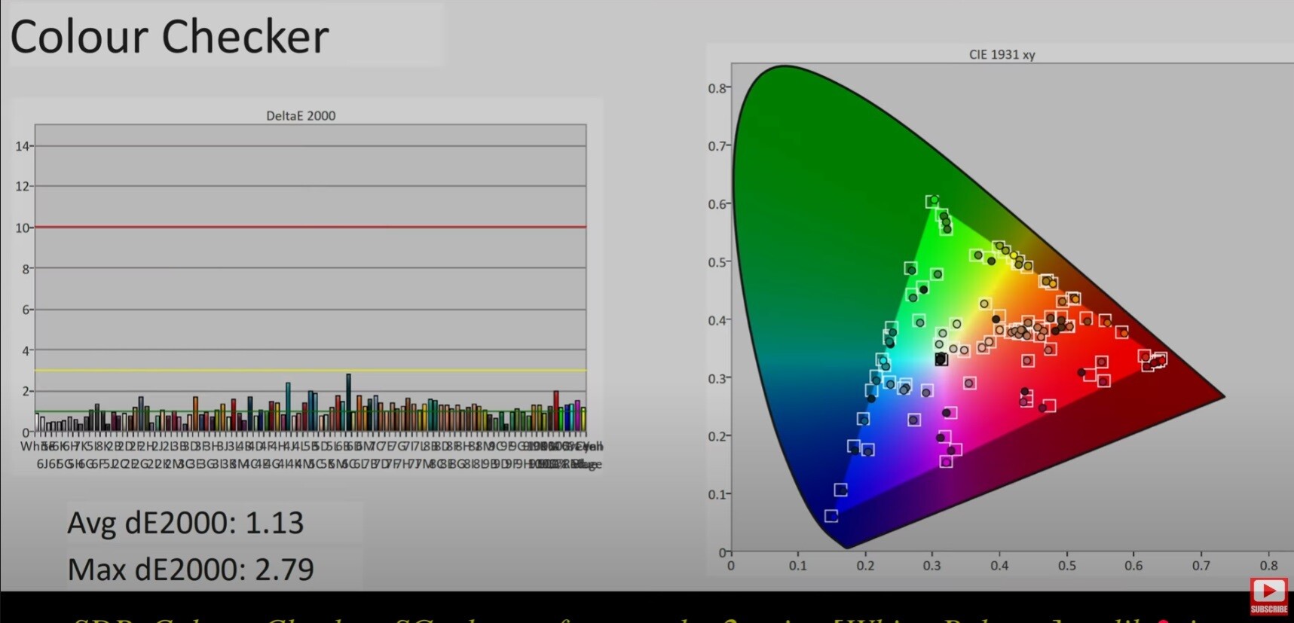Click the "DeltaE 2000" chart title
The width and height of the screenshot is (1294, 623).
pos(301,116)
